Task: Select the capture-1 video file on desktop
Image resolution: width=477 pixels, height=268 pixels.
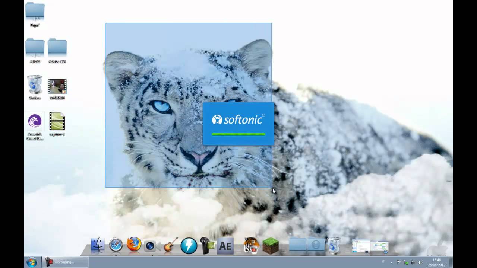Action: 57,124
